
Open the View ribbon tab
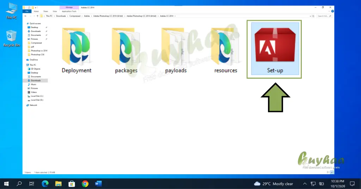55,11
